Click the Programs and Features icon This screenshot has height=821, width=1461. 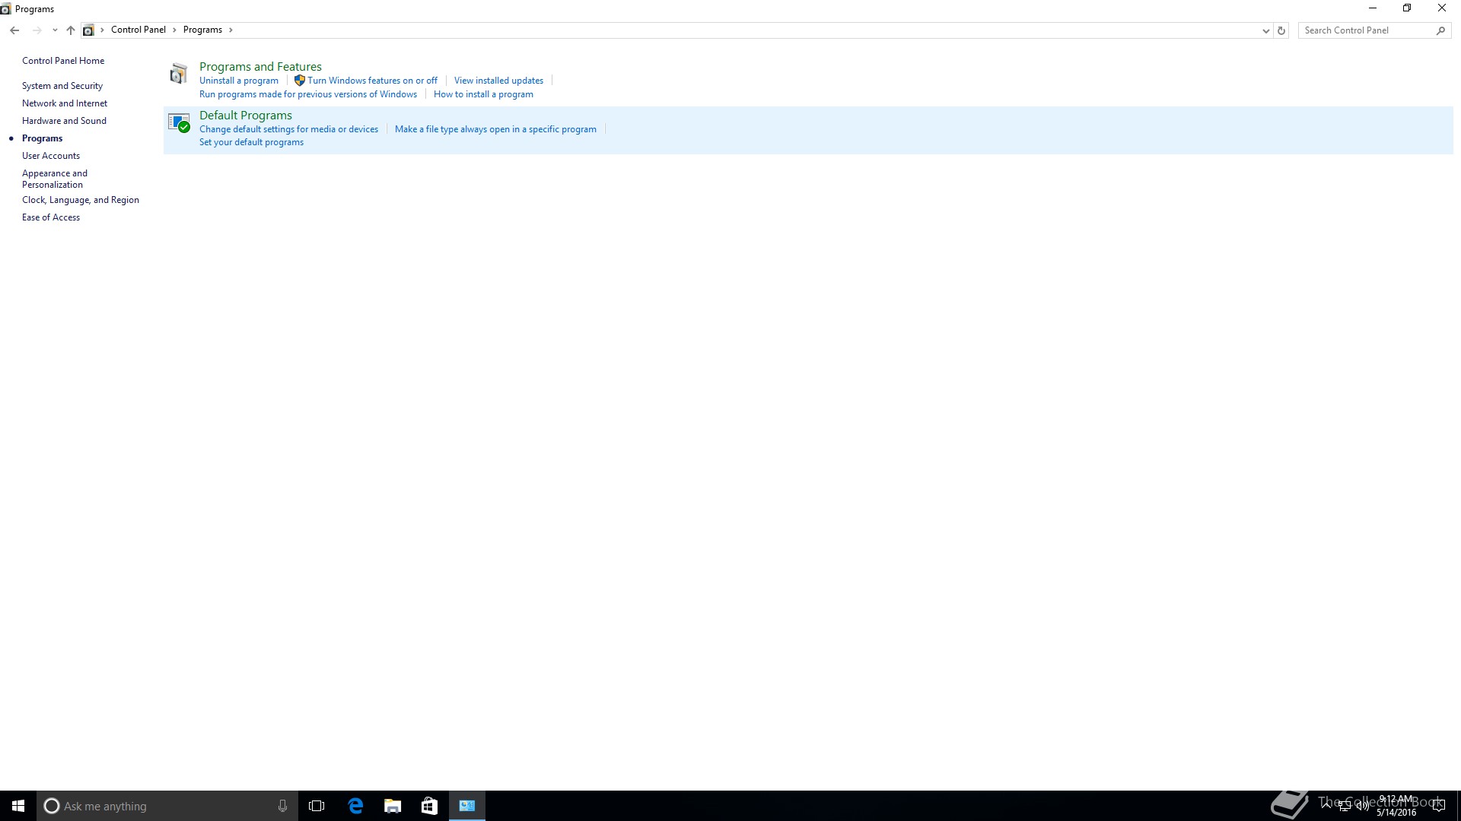tap(179, 74)
